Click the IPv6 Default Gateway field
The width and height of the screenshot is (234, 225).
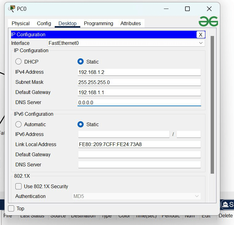pyautogui.click(x=139, y=154)
